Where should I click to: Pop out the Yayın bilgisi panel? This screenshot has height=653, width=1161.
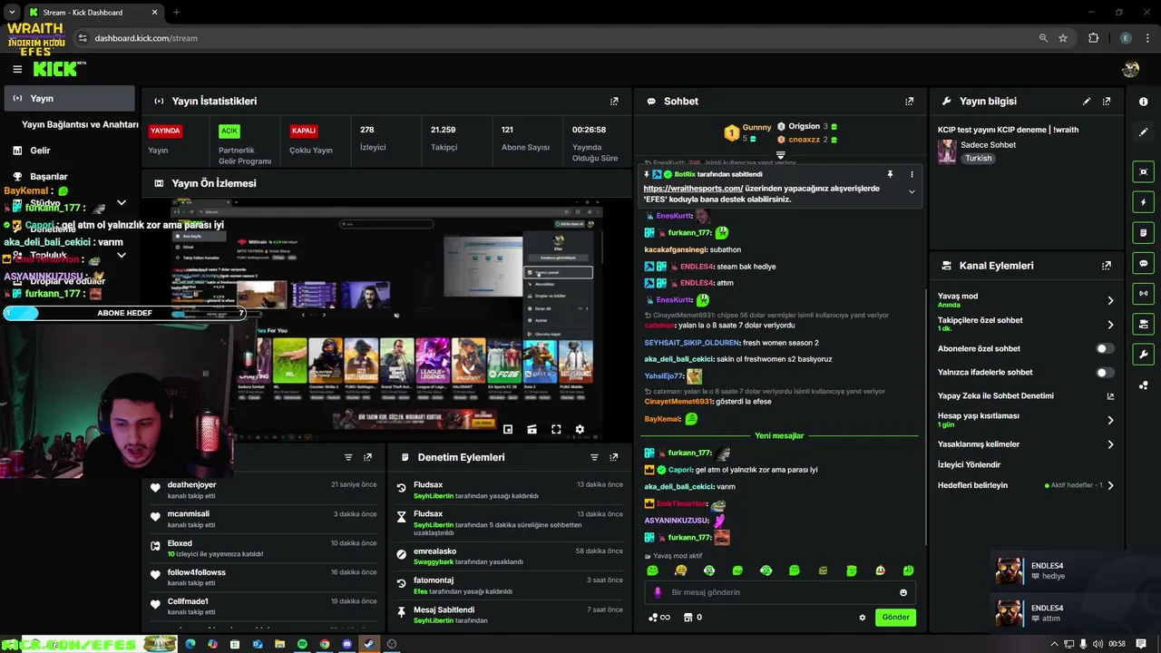pos(1107,102)
